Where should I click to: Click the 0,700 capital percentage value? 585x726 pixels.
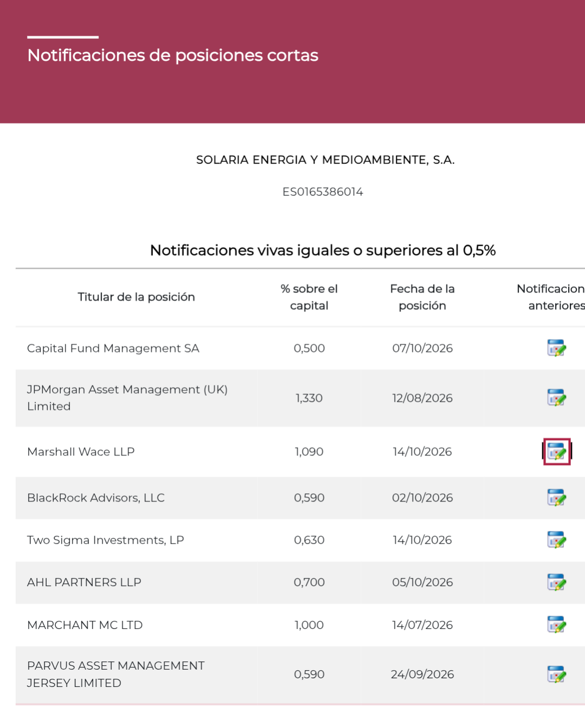coord(309,582)
